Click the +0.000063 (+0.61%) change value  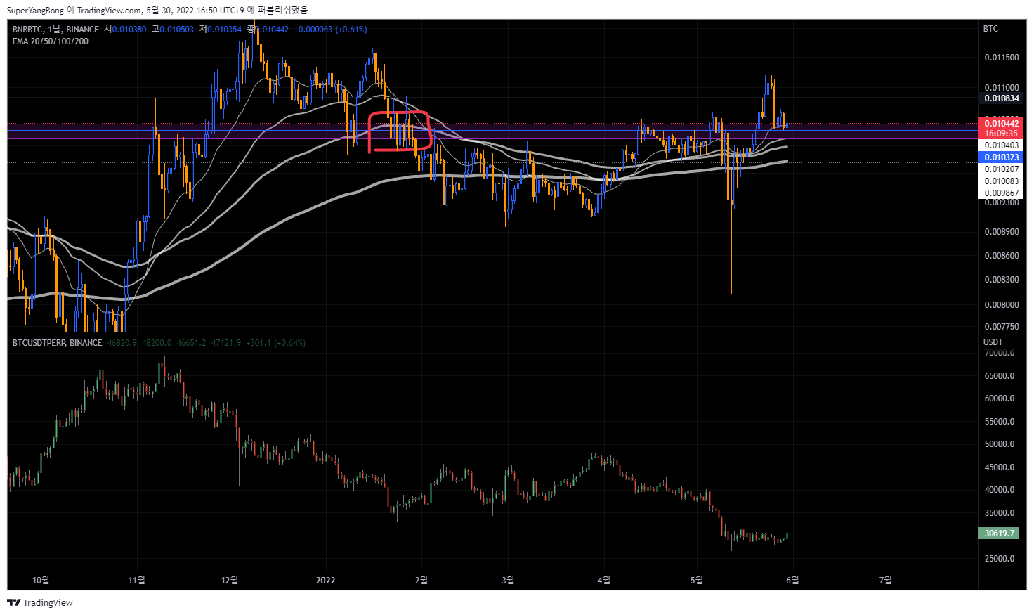coord(330,30)
